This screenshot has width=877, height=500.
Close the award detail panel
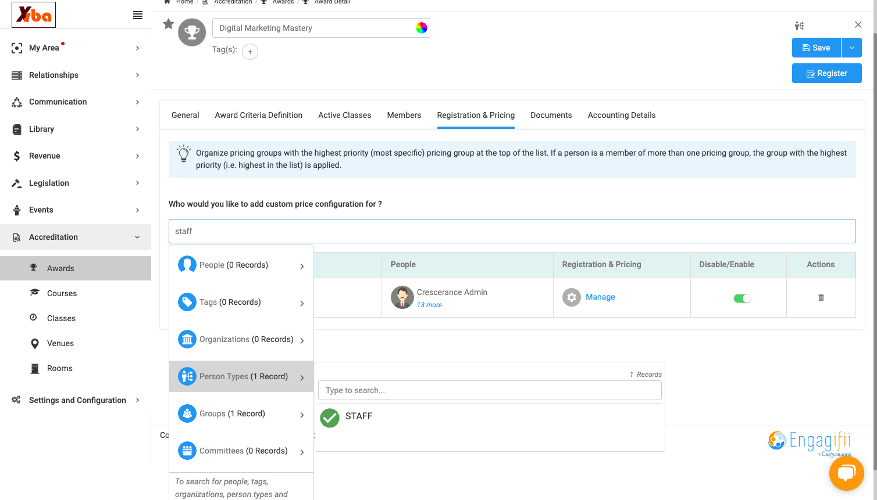858,24
